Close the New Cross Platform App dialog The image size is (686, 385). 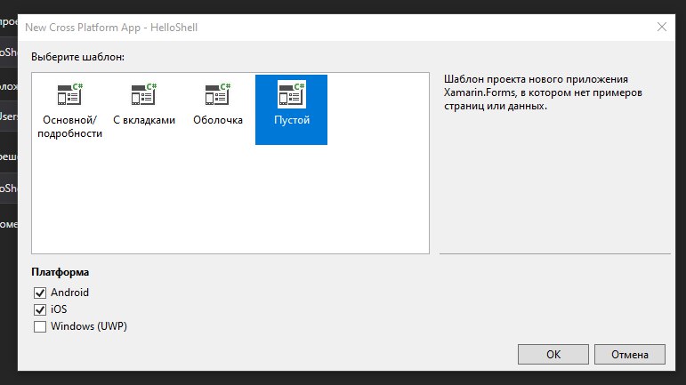pyautogui.click(x=662, y=27)
